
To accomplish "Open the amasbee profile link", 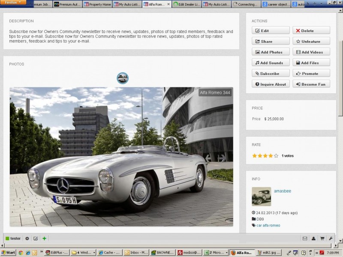I will pyautogui.click(x=283, y=191).
